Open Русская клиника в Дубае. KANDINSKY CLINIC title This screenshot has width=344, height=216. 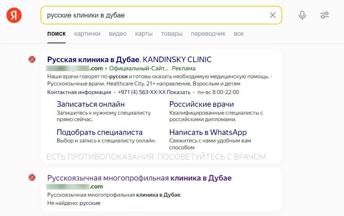[129, 60]
